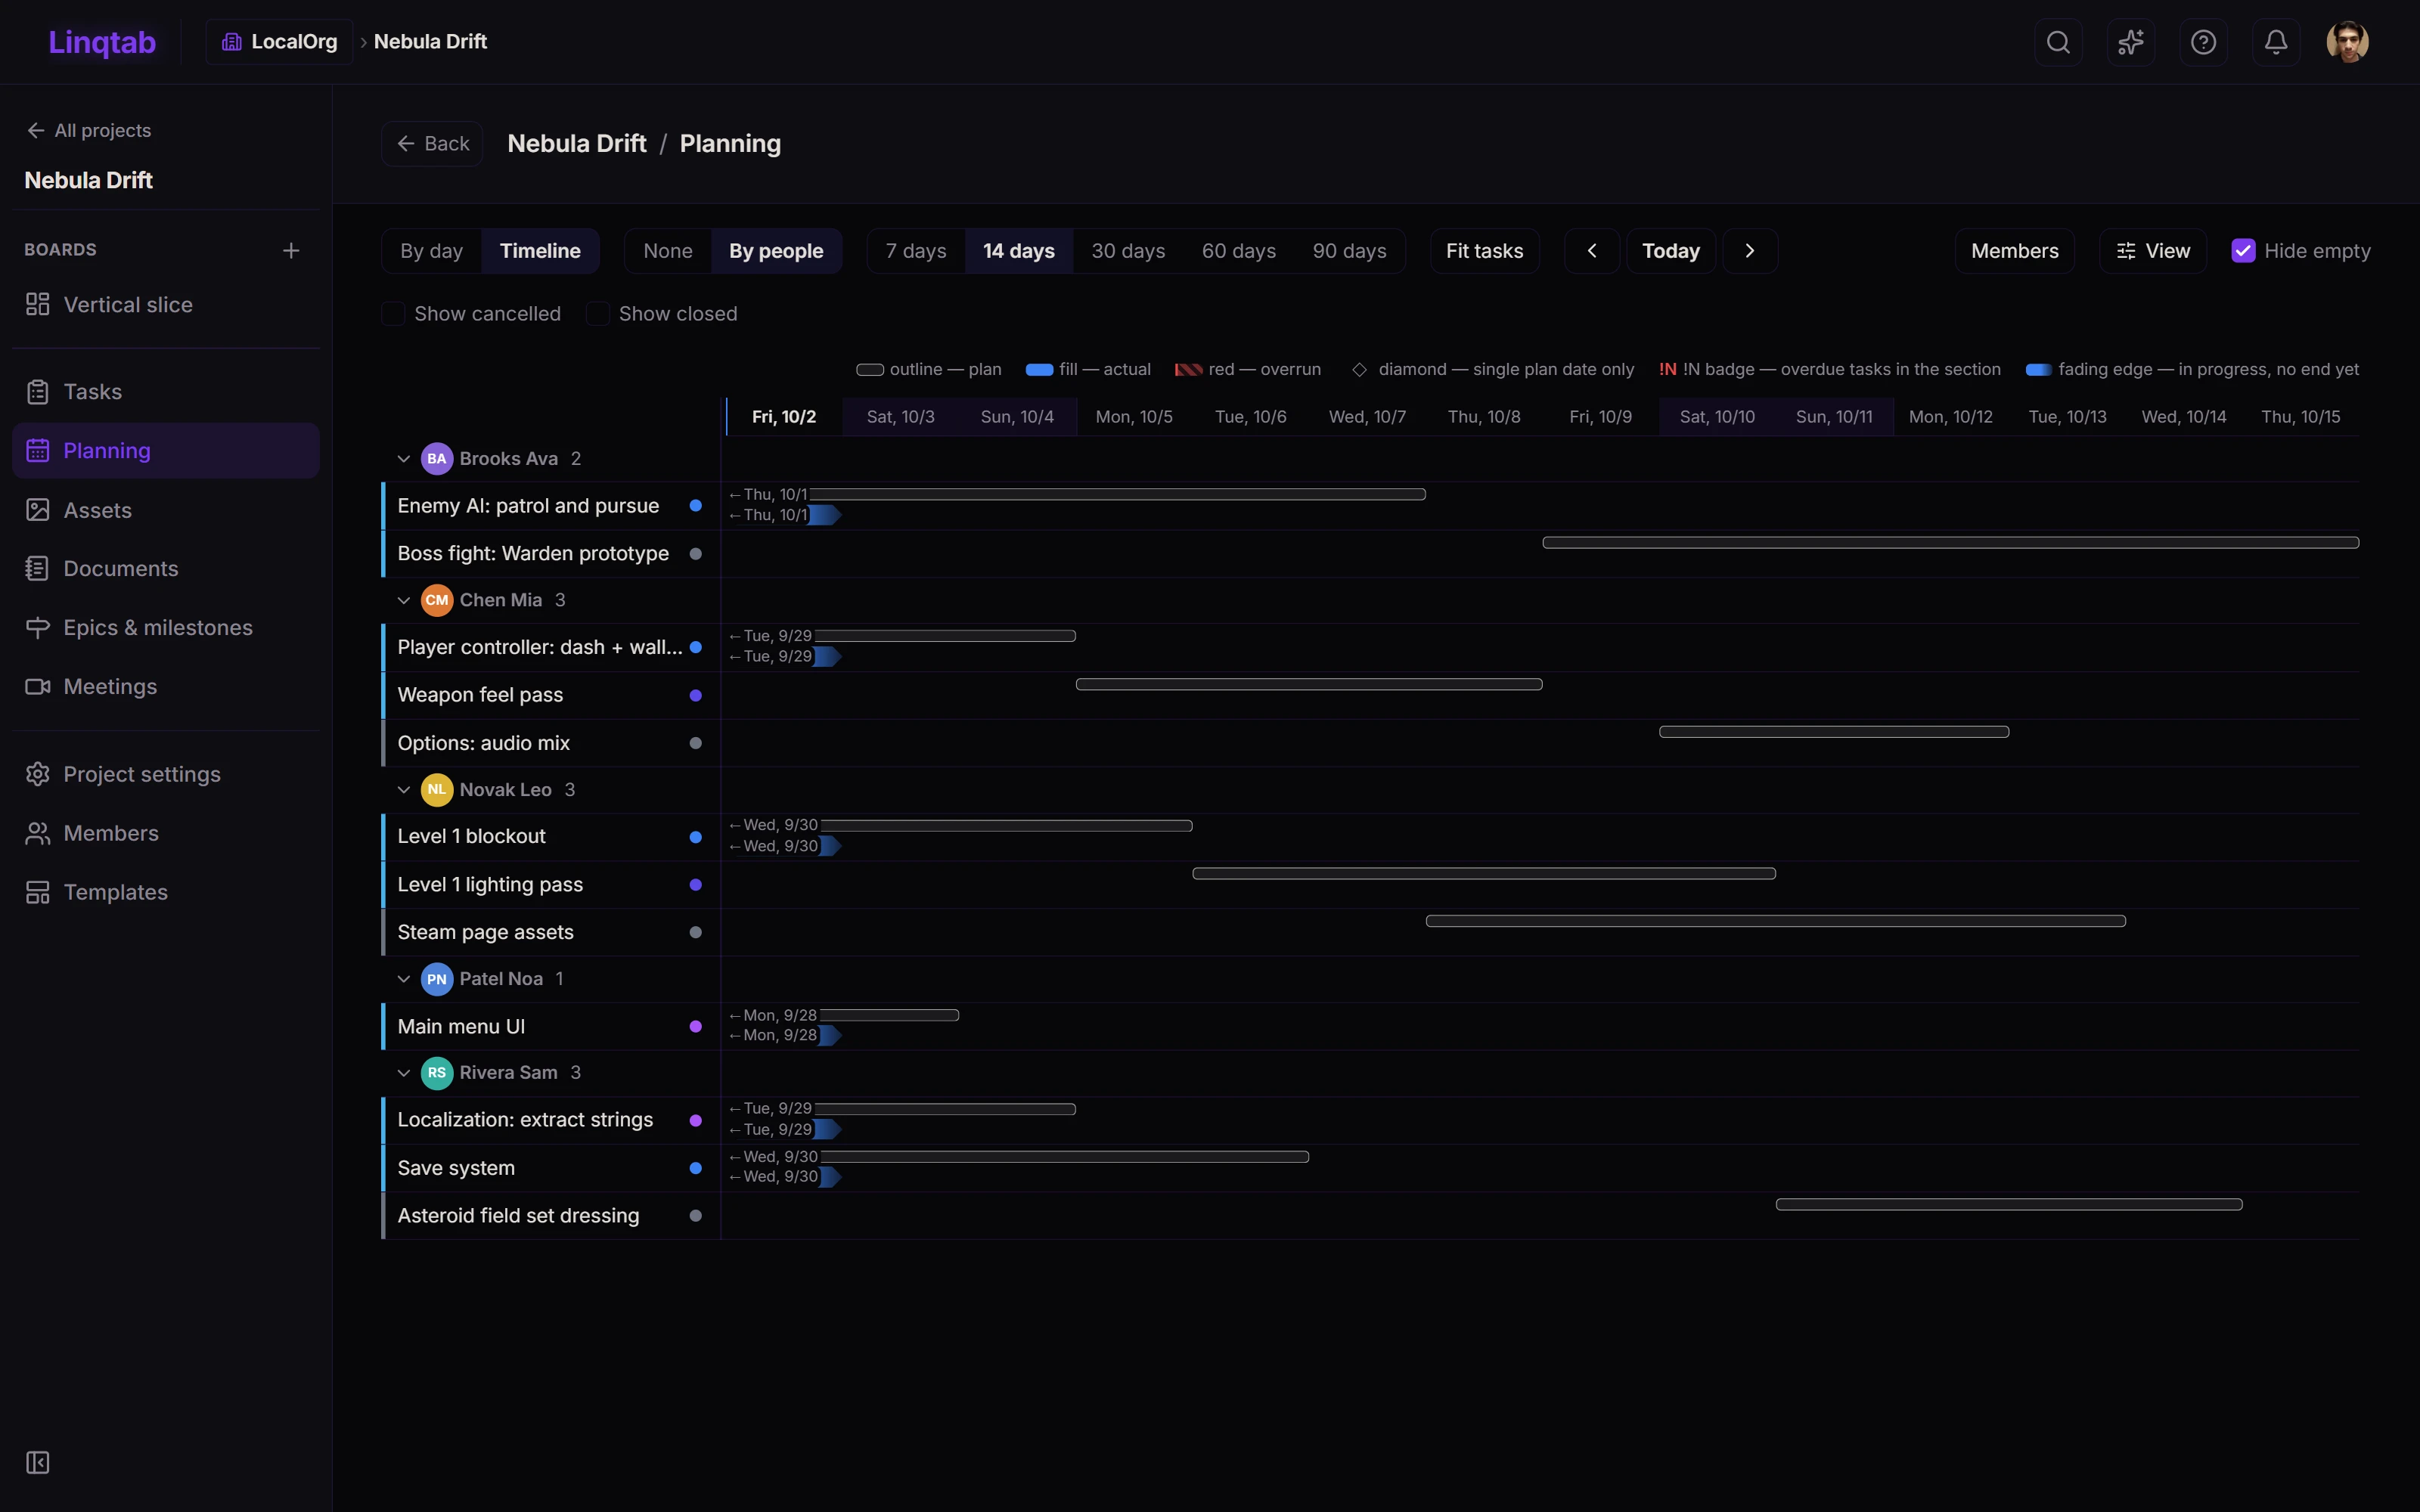Open Assets in sidebar
Screen dimensions: 2420x1512
[166, 510]
